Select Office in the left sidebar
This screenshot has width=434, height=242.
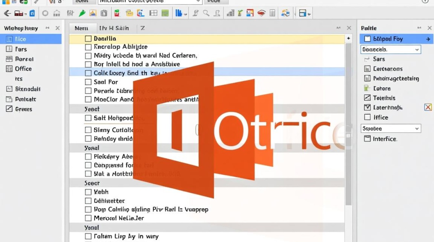(23, 69)
